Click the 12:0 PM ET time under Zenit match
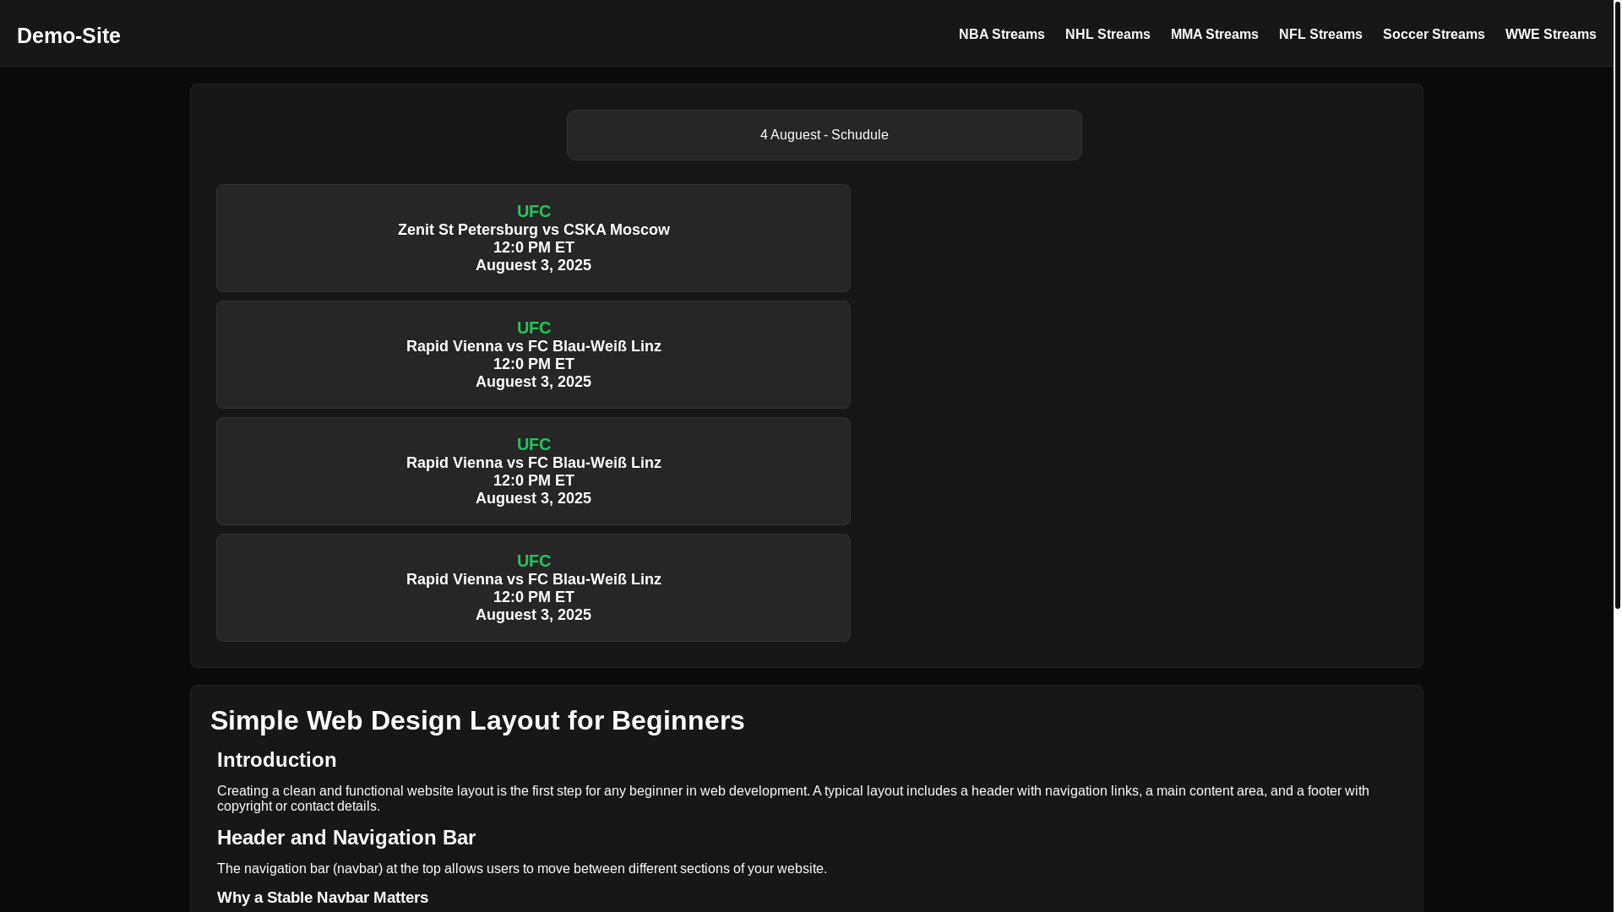Viewport: 1622px width, 912px height. 533,247
